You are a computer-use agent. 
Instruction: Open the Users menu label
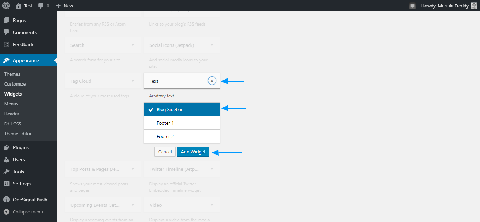click(19, 159)
